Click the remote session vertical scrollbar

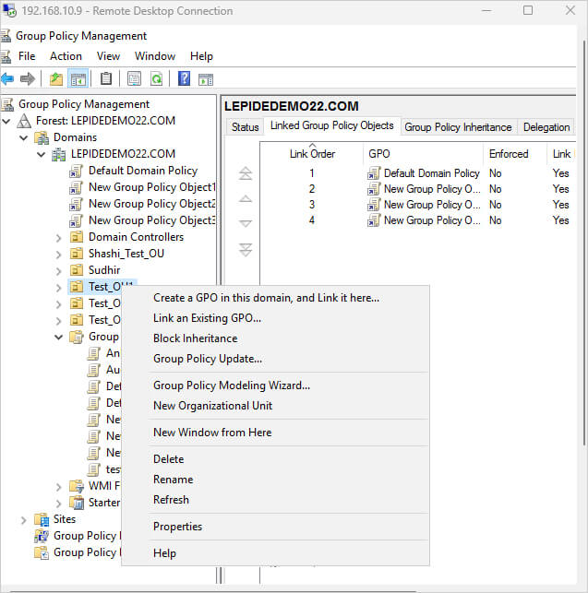(583, 242)
